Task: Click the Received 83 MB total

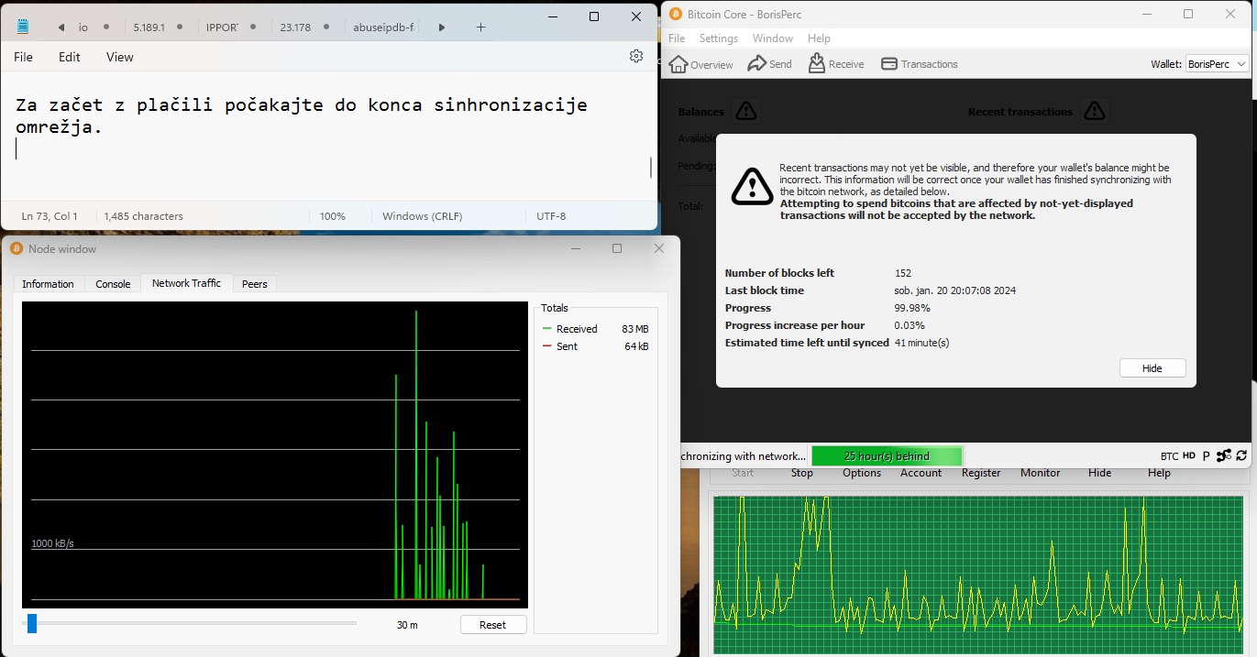Action: [595, 329]
